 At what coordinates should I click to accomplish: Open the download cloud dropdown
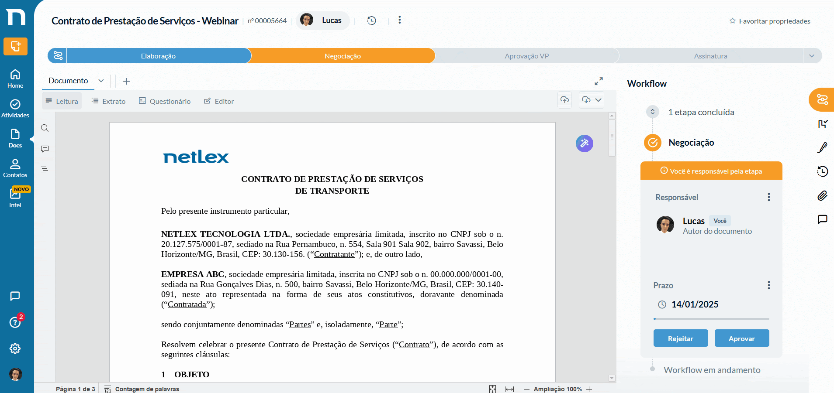pos(592,100)
